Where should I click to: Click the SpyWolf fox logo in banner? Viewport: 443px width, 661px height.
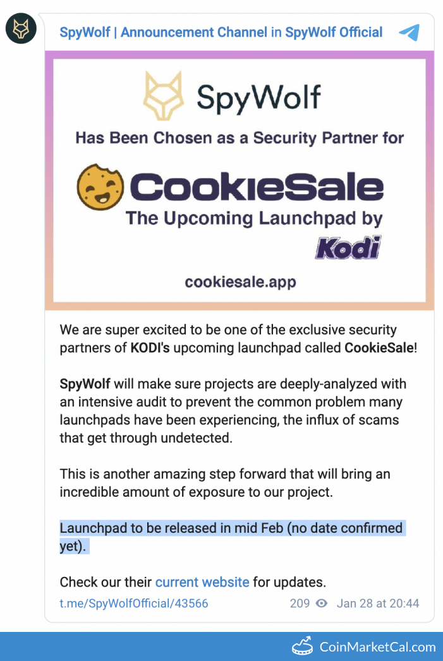pos(164,96)
